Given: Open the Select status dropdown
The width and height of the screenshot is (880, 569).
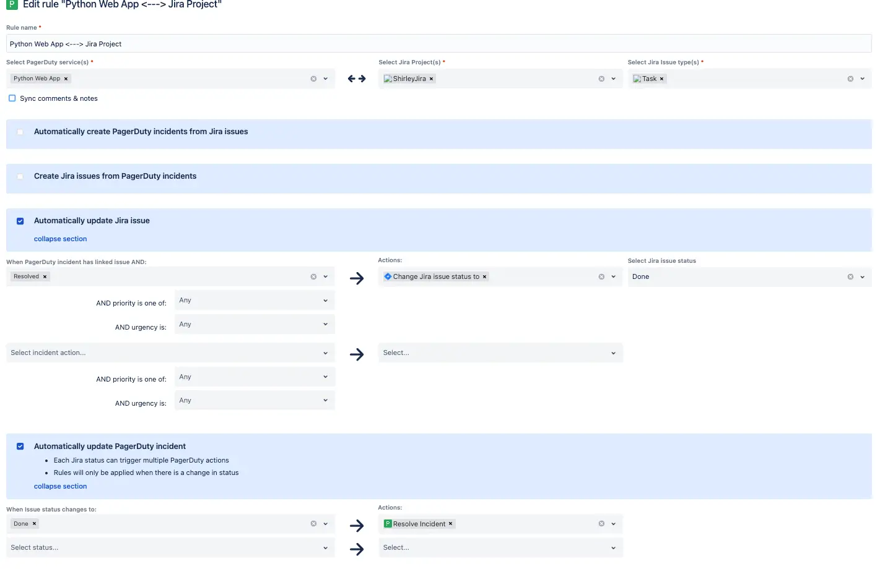Looking at the screenshot, I should 170,547.
